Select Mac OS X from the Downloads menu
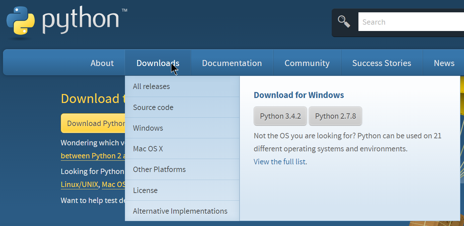Screen dimensions: 464x226 coord(148,149)
